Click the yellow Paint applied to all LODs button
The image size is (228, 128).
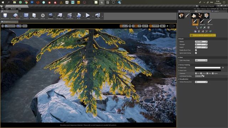(203, 35)
